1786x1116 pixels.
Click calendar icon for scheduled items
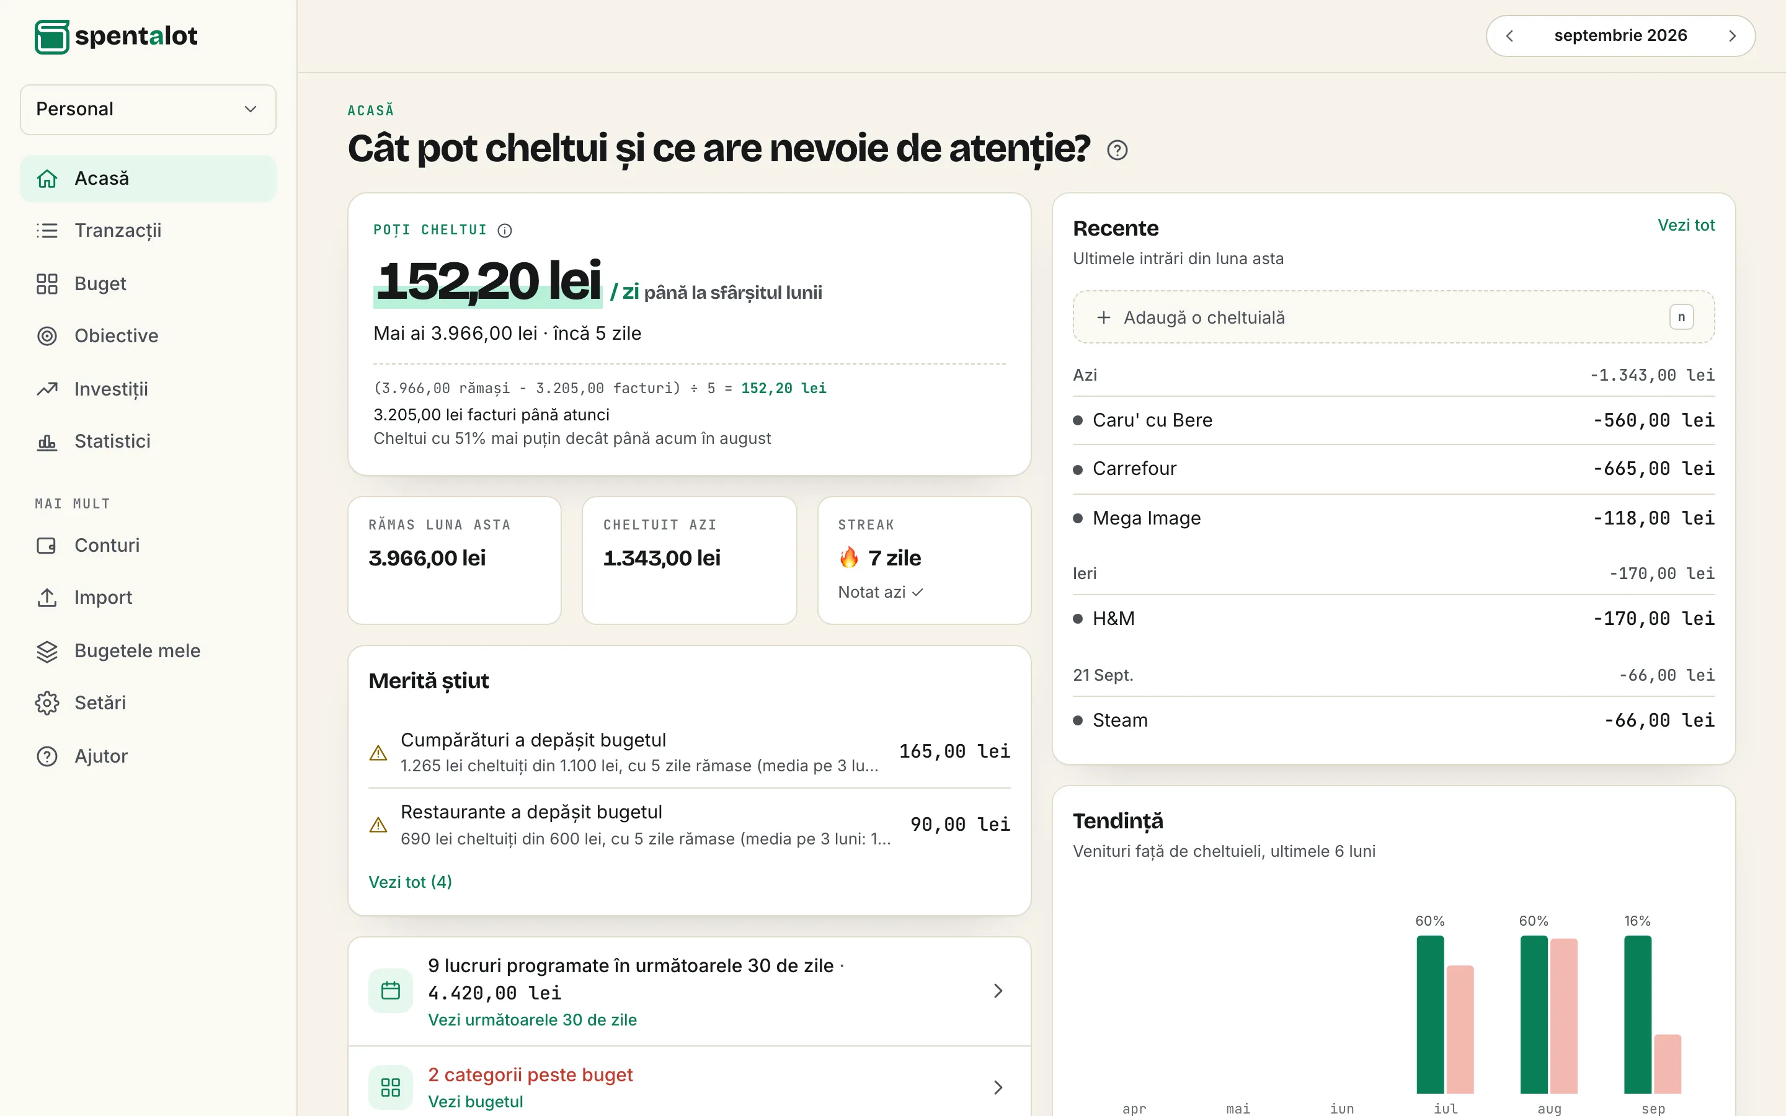tap(391, 991)
